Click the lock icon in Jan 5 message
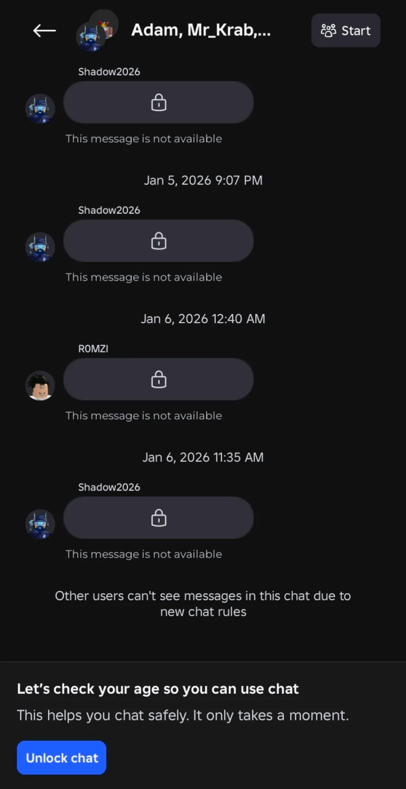The width and height of the screenshot is (406, 789). click(159, 241)
